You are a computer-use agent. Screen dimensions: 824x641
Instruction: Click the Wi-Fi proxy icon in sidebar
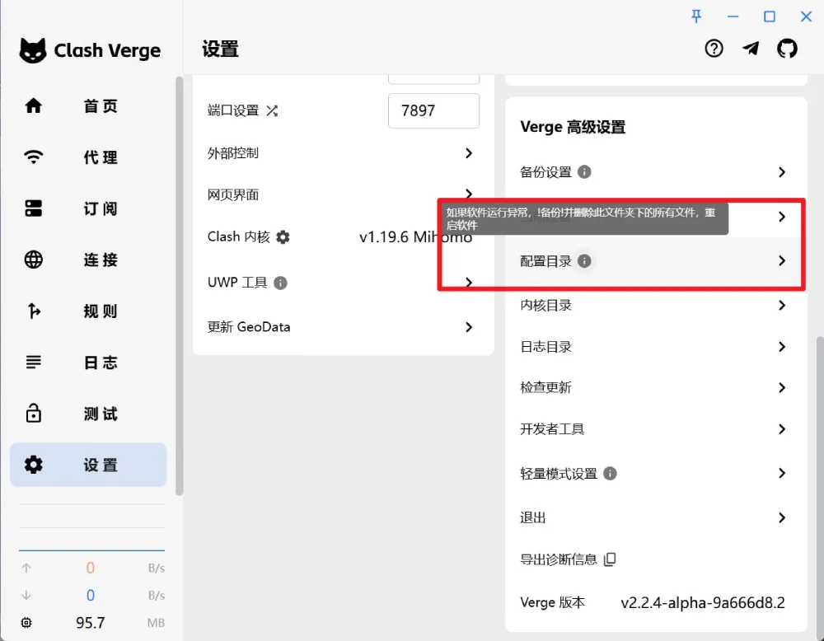(x=34, y=157)
